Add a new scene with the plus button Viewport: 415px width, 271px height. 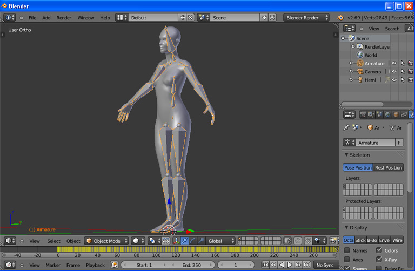264,17
